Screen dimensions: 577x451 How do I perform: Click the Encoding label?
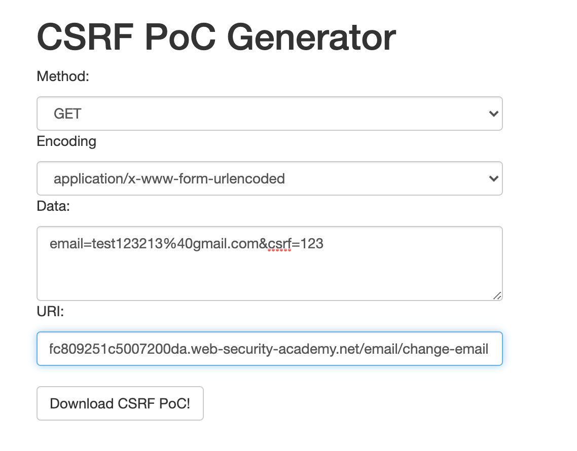[66, 141]
